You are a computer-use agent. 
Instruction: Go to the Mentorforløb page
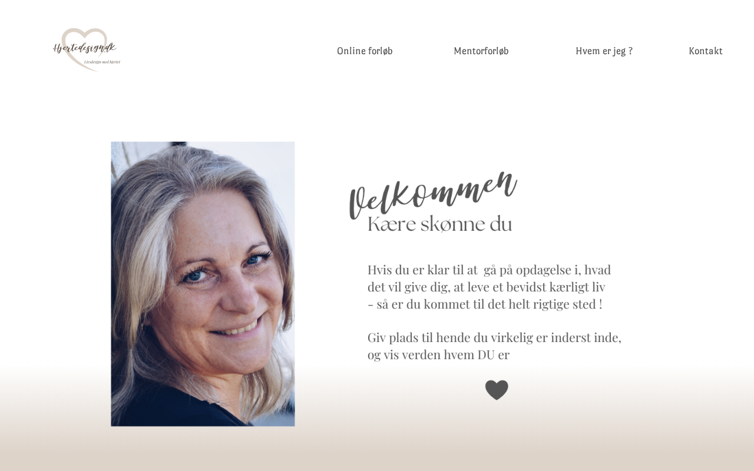pos(481,51)
